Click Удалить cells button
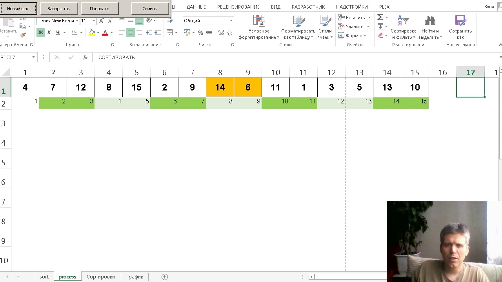The width and height of the screenshot is (502, 282). tap(351, 27)
